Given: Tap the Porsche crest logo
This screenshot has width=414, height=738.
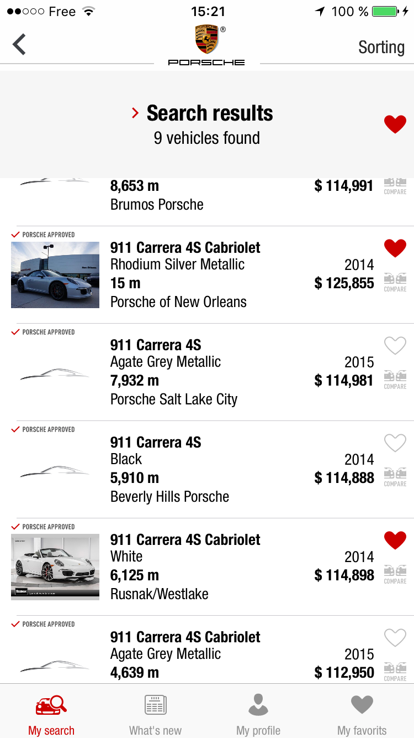Looking at the screenshot, I should click(206, 41).
